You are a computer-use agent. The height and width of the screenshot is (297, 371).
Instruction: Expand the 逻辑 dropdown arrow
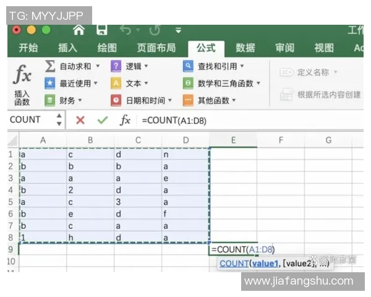[146, 66]
